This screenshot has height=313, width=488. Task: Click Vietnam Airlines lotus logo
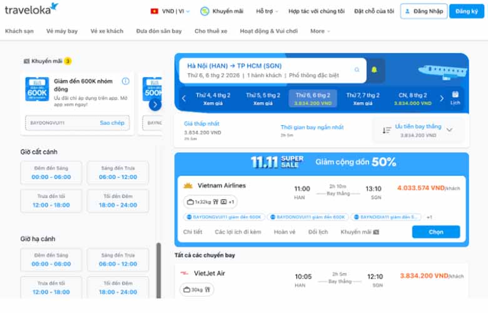(188, 186)
